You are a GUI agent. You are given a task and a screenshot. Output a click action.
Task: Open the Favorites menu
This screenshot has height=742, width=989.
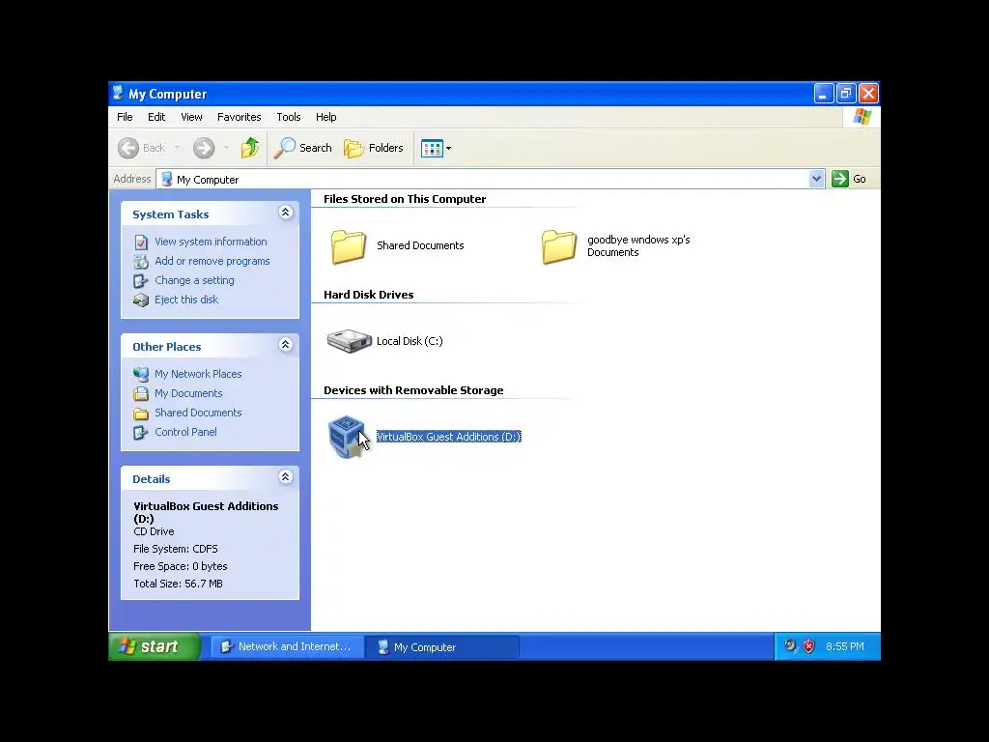coord(240,117)
